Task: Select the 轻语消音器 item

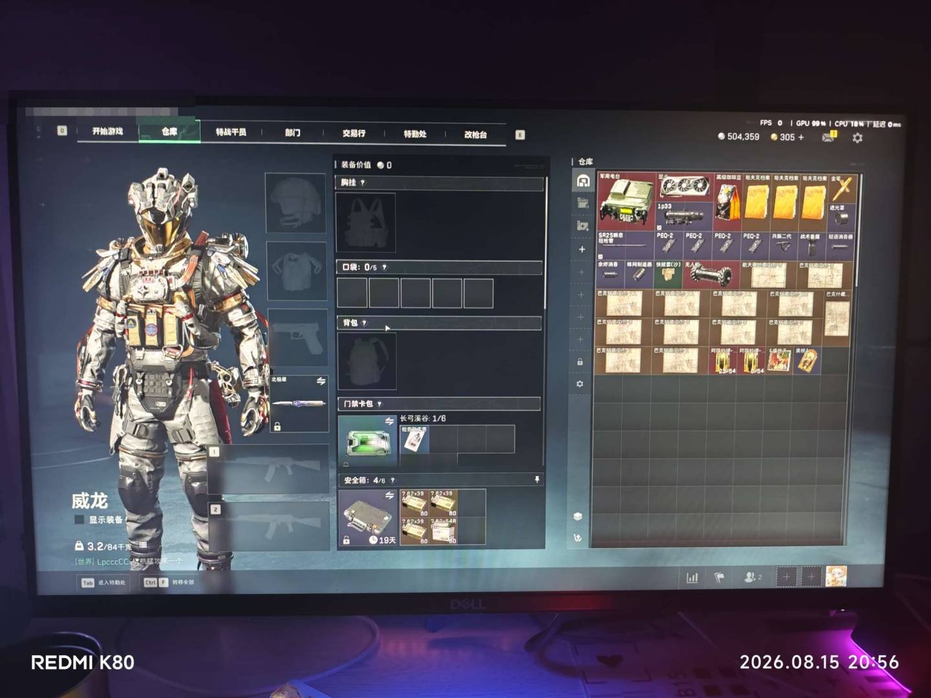Action: (x=840, y=246)
